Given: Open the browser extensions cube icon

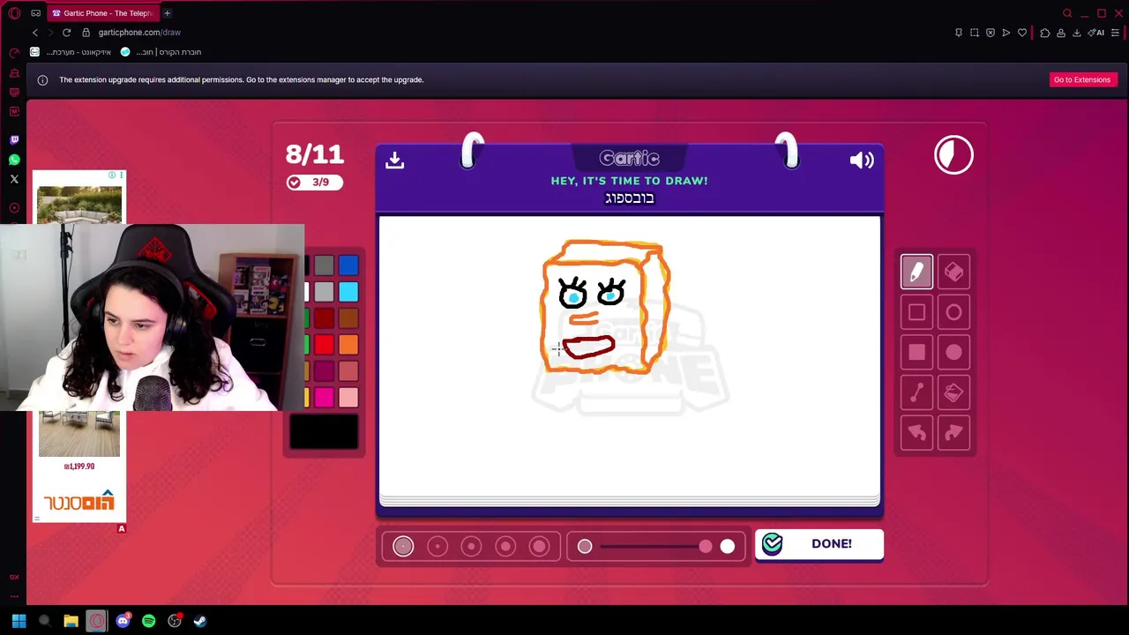Looking at the screenshot, I should (x=1045, y=33).
